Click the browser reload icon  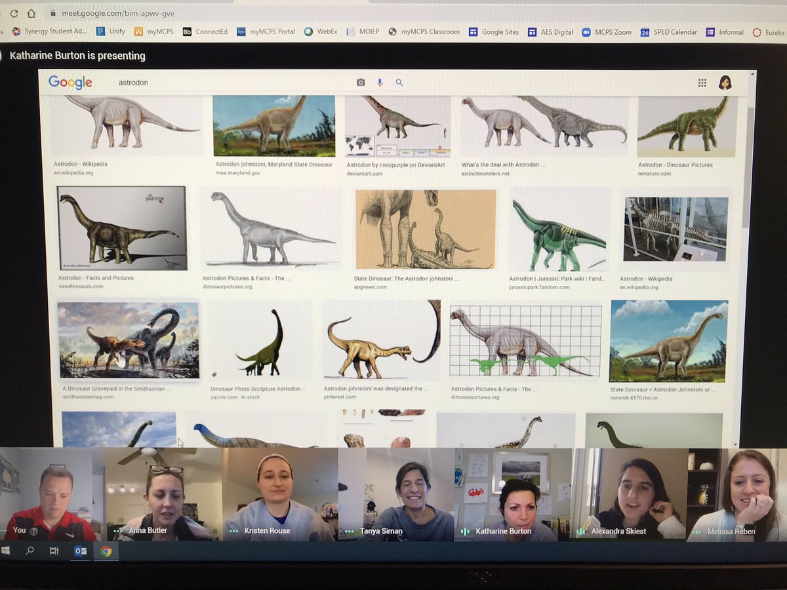coord(14,13)
